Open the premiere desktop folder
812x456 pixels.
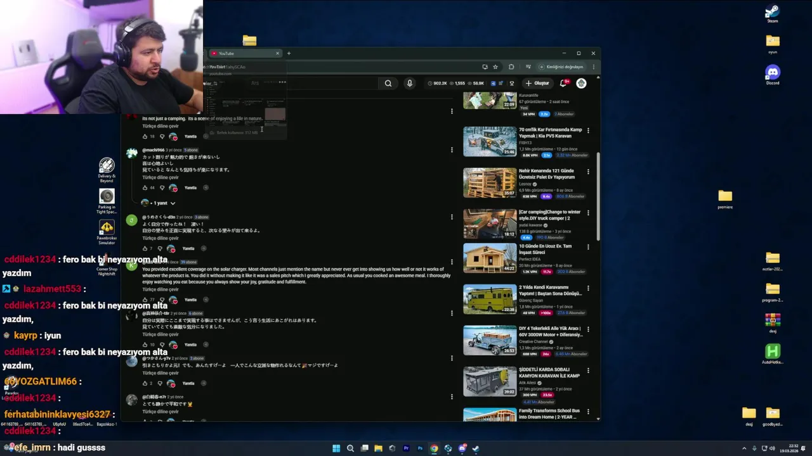tap(725, 199)
